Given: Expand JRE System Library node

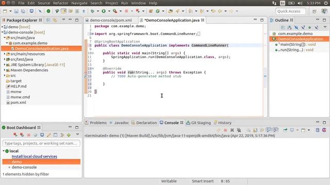Looking at the screenshot, I should point(5,65).
